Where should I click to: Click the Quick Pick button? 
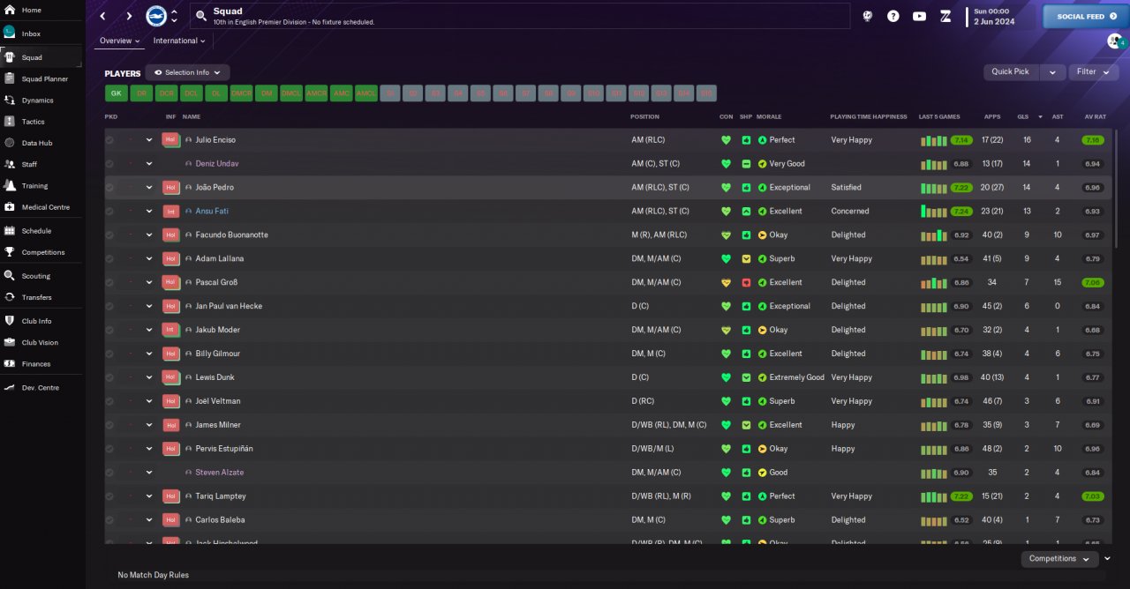pos(1012,72)
